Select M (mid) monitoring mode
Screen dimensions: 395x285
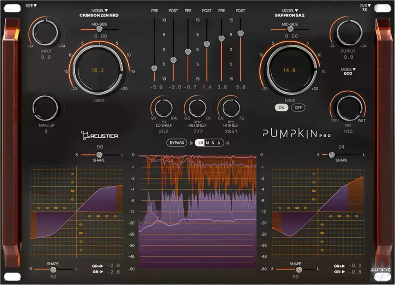(x=207, y=143)
